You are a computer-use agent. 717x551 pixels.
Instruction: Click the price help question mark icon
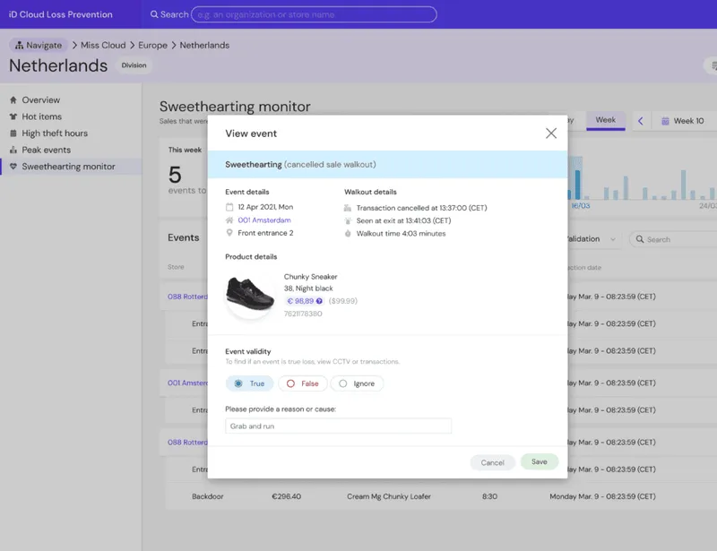(319, 301)
